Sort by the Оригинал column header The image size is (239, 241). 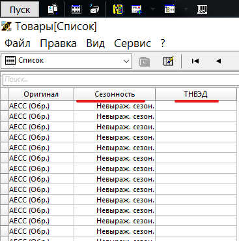click(x=41, y=94)
